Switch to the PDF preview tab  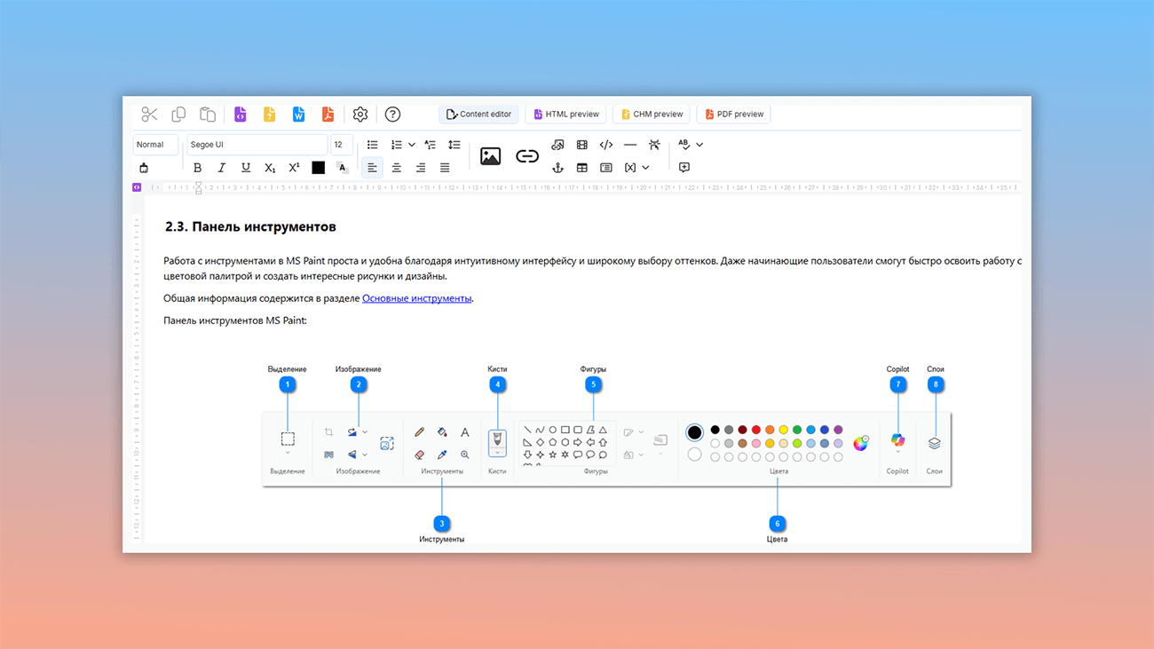[x=734, y=115]
